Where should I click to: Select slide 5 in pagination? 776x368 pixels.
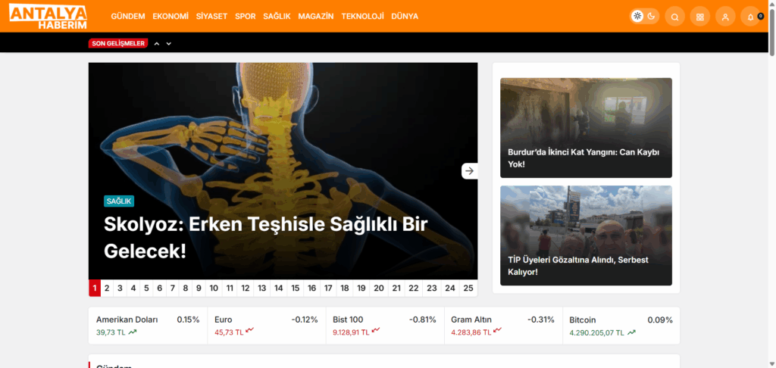coord(146,288)
